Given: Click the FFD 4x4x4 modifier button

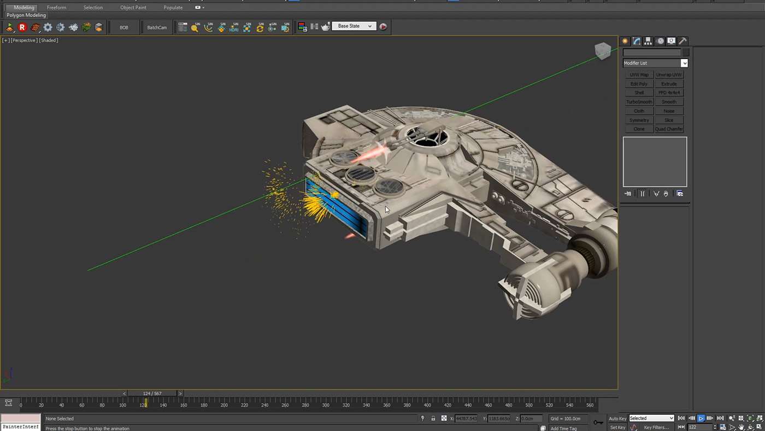Looking at the screenshot, I should point(669,93).
